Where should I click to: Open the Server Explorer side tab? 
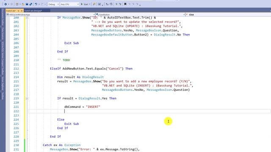(x=3, y=83)
